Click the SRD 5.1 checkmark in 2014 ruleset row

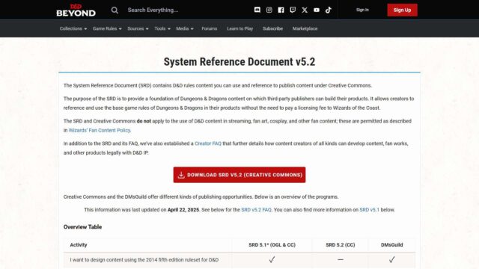[272, 259]
